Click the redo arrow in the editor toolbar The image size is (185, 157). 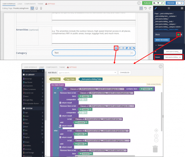pos(150,8)
